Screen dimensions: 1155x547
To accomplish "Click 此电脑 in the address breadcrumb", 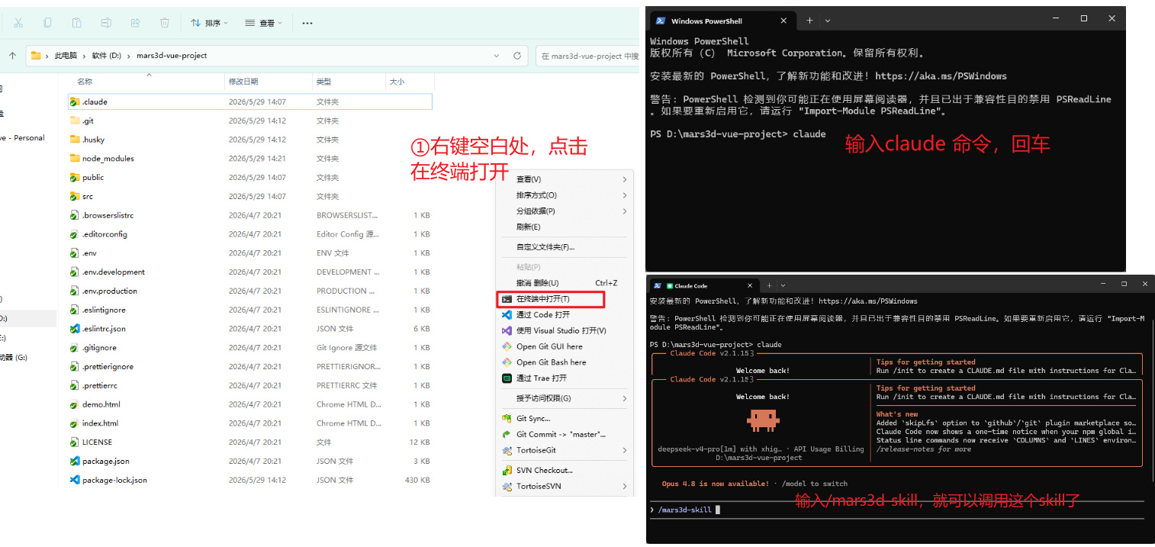I will point(66,56).
